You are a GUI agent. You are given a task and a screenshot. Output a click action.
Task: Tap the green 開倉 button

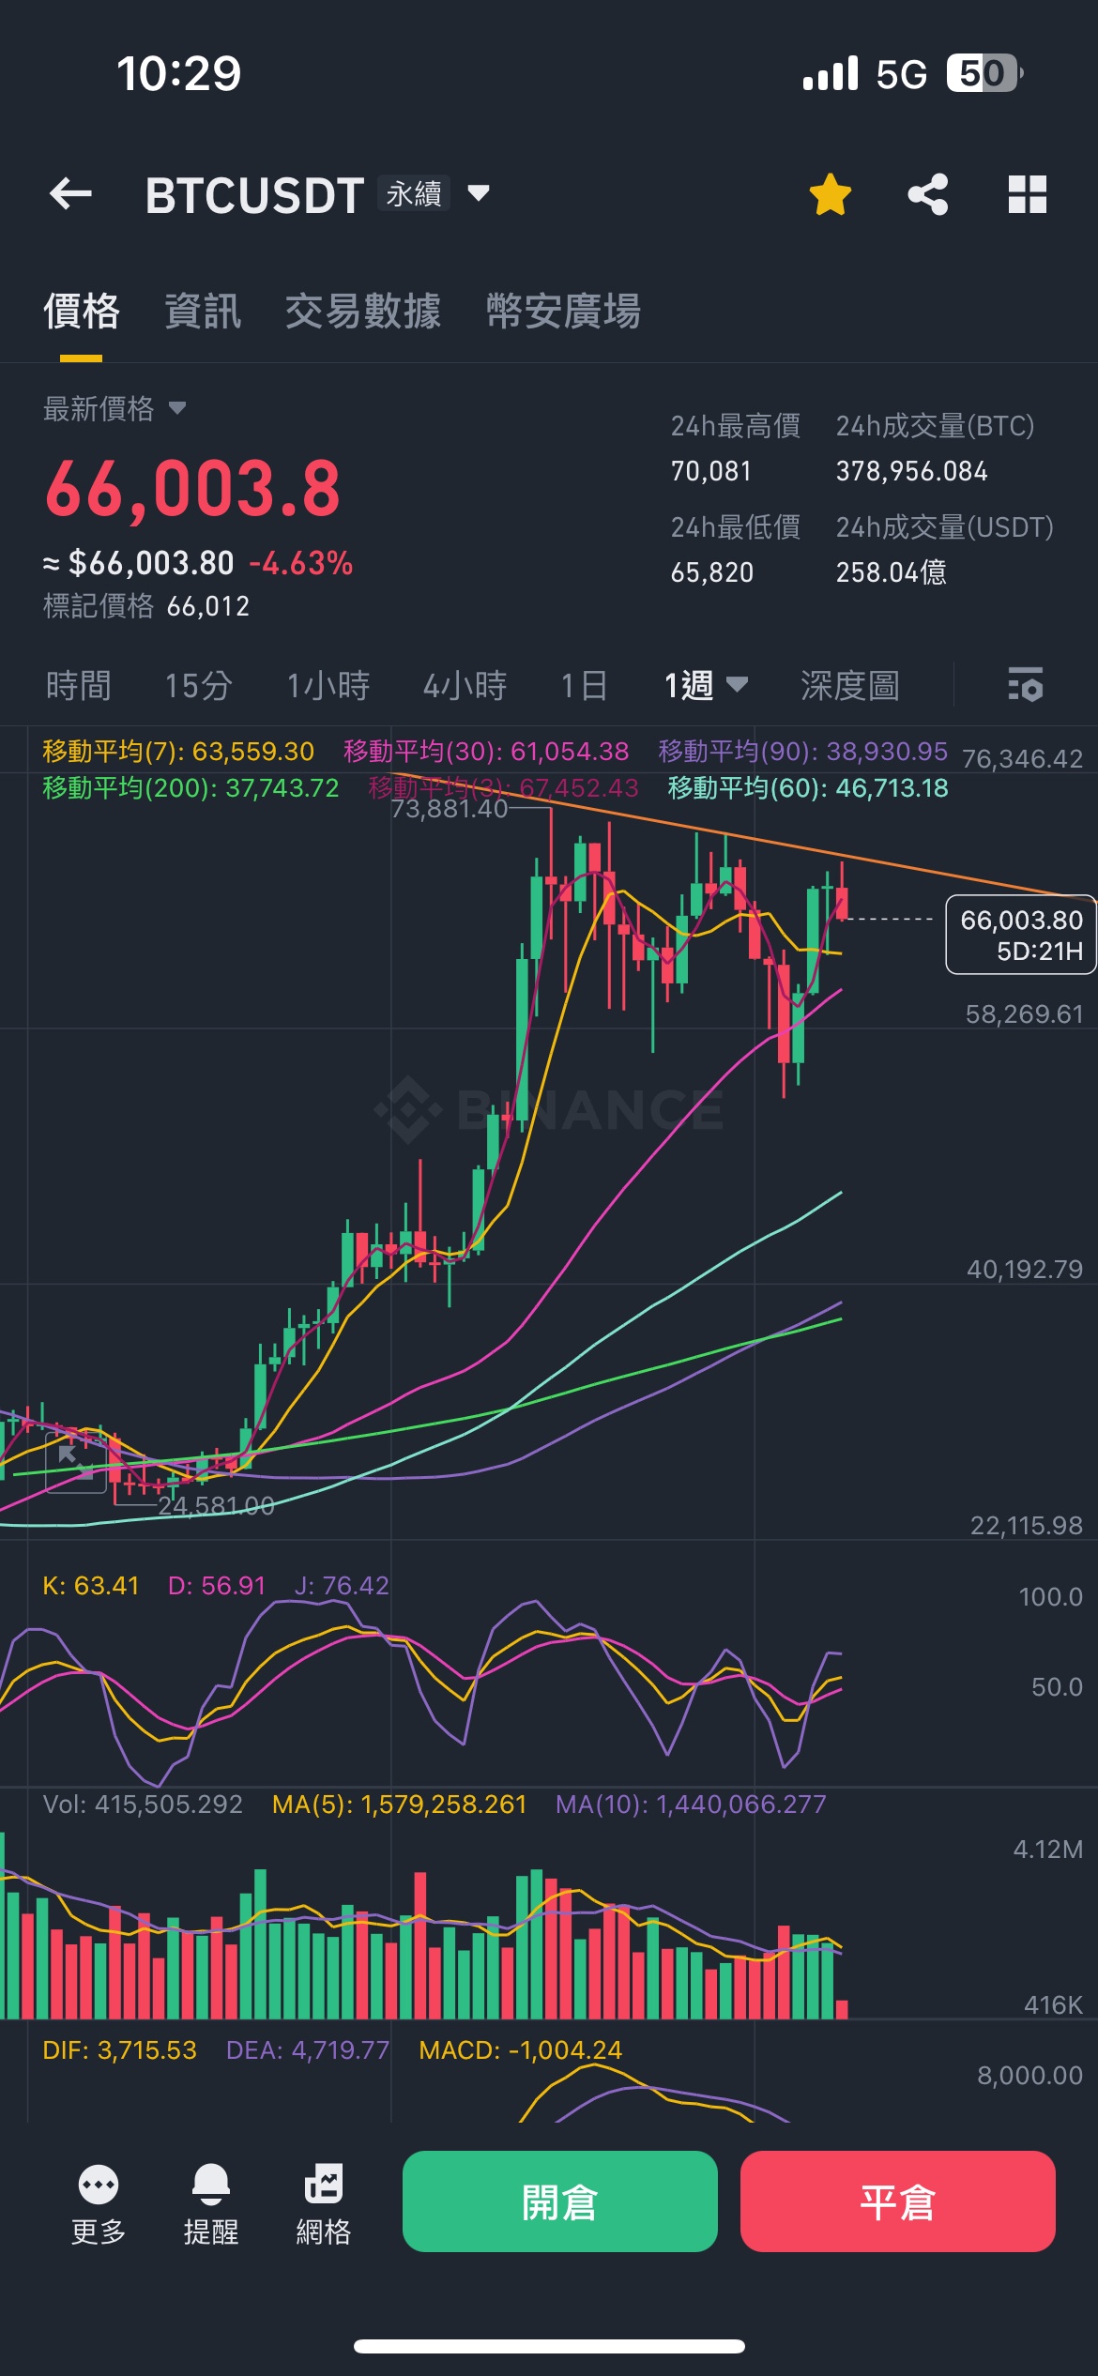coord(560,2201)
